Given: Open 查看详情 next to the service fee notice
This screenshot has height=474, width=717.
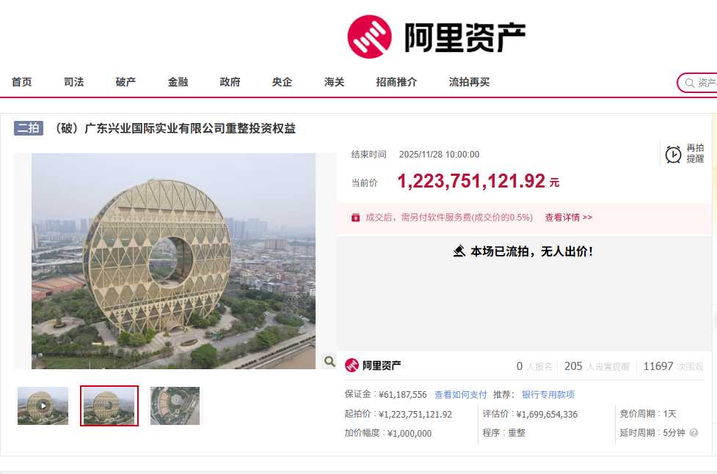Looking at the screenshot, I should (563, 217).
